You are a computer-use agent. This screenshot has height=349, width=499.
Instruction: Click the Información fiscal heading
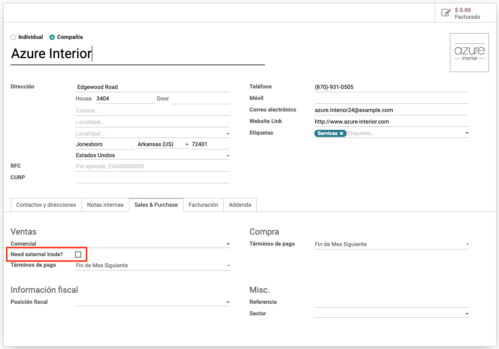pyautogui.click(x=44, y=290)
